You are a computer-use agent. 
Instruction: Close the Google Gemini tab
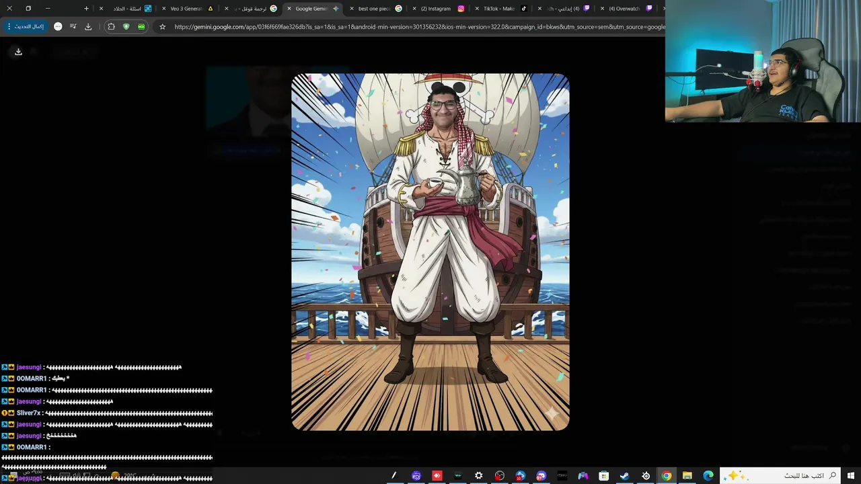[x=289, y=9]
